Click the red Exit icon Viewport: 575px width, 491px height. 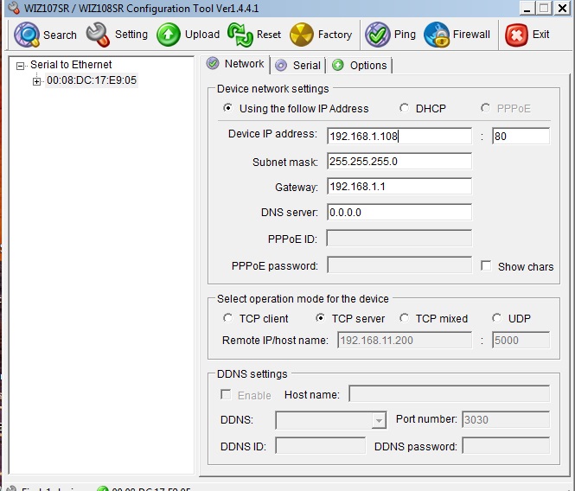pos(516,35)
